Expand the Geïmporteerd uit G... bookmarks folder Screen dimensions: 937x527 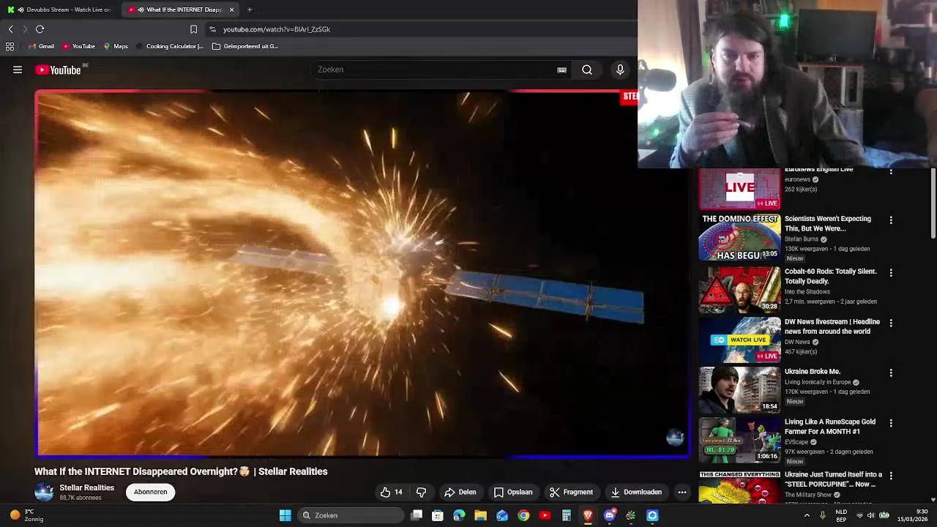click(x=244, y=46)
